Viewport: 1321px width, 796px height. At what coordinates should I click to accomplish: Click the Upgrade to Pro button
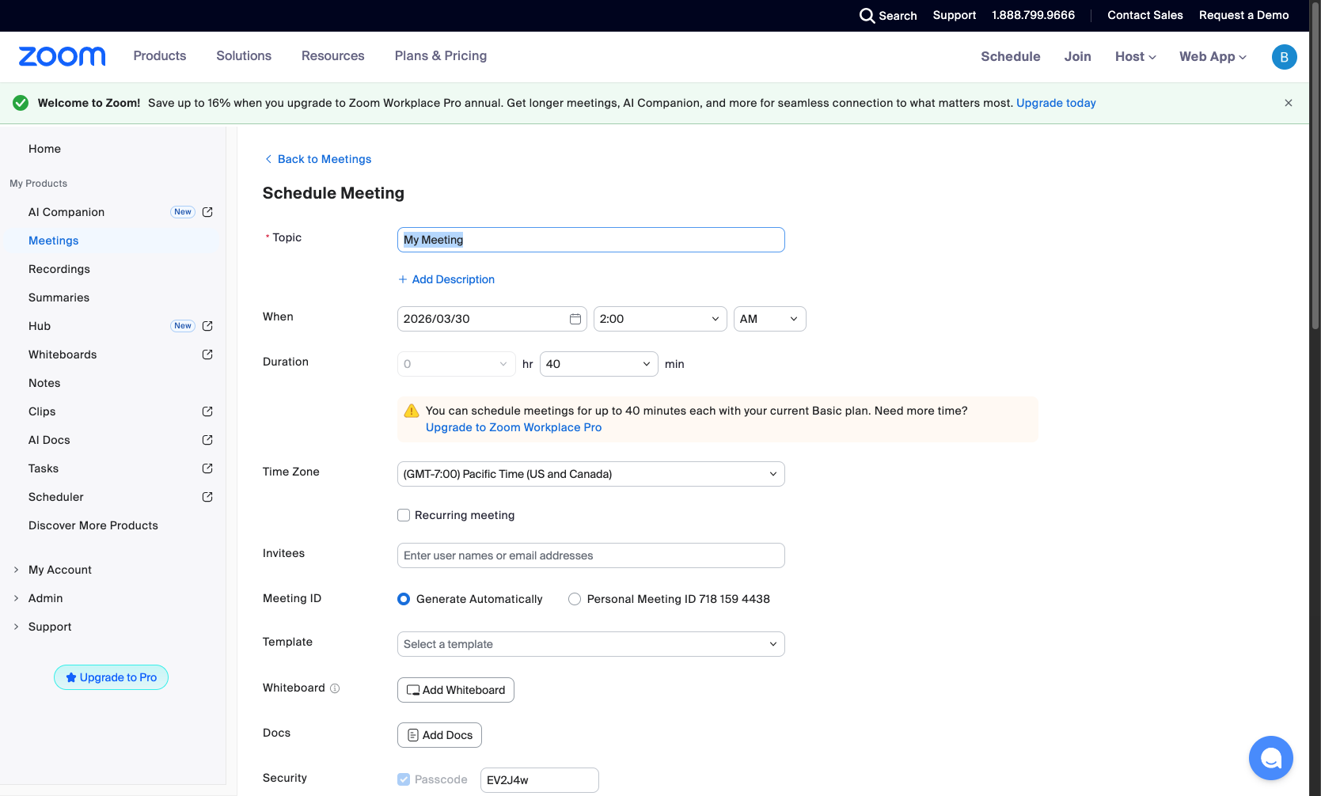click(x=111, y=677)
